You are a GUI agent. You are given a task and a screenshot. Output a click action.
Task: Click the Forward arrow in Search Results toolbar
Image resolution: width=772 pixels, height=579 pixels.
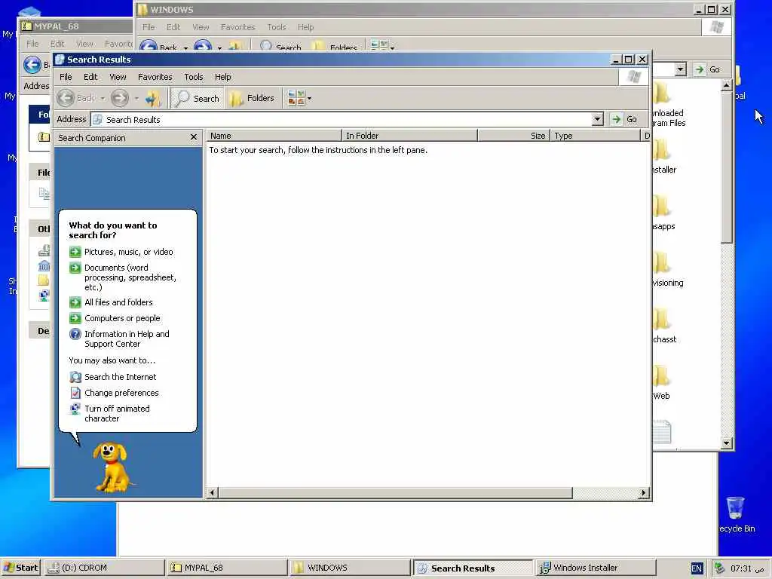[x=119, y=98]
